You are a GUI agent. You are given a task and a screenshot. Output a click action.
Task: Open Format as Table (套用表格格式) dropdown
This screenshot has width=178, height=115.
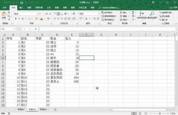[109, 16]
